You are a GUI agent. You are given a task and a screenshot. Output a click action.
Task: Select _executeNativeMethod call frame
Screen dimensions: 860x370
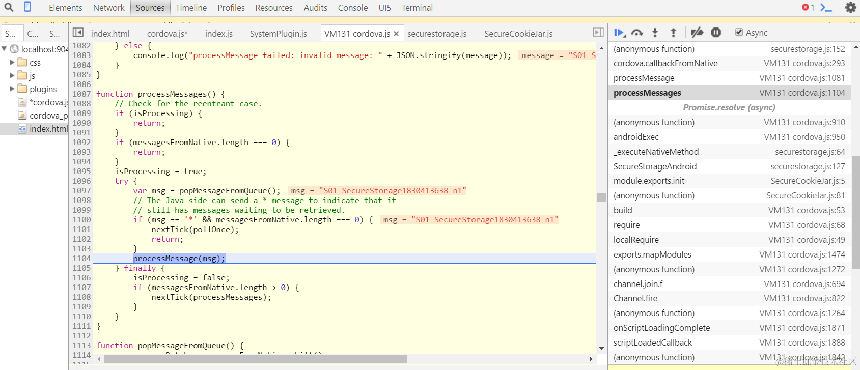[729, 152]
